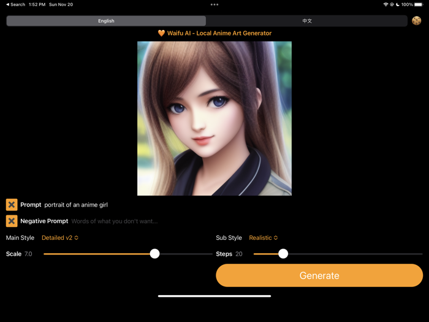Open the Sub Style dropdown showing Realistic
This screenshot has height=322, width=429.
pos(263,238)
